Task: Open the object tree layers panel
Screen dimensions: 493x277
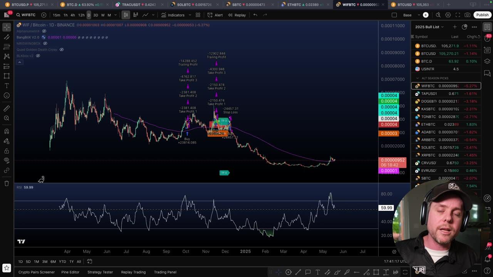Action: [487, 61]
